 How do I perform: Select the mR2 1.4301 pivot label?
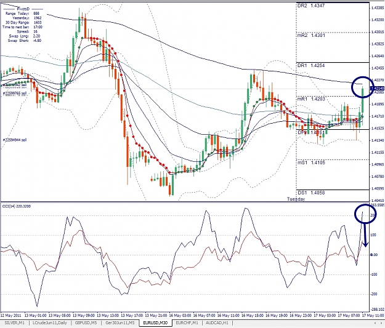(311, 35)
